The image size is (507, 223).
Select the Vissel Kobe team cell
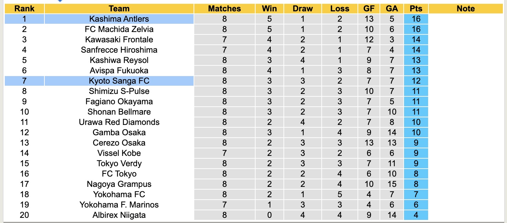[119, 153]
